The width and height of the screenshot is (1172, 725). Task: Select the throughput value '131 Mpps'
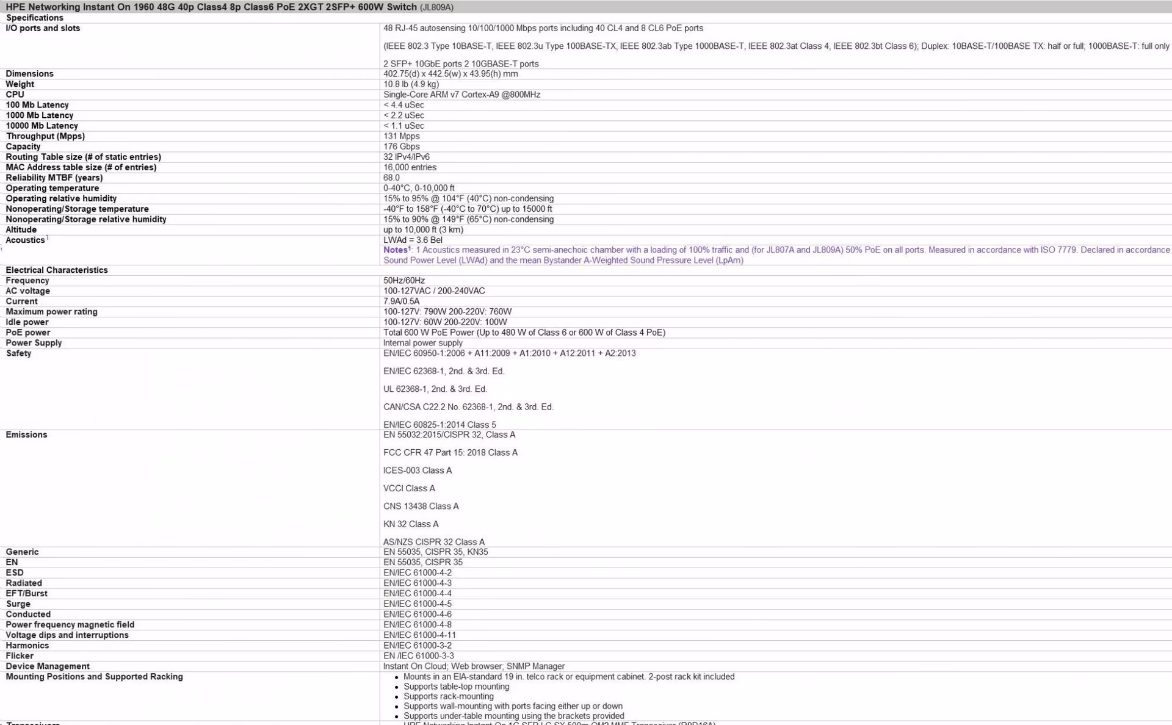tap(402, 136)
